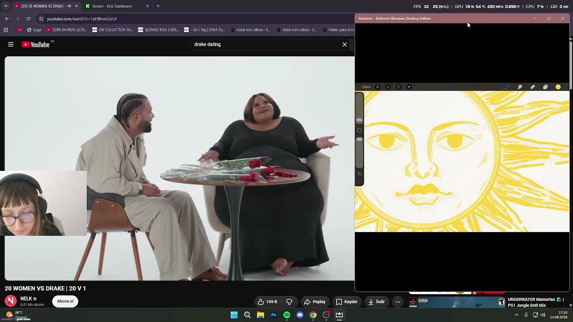The image size is (573, 322).
Task: Open File Explorer from the taskbar
Action: pyautogui.click(x=261, y=315)
